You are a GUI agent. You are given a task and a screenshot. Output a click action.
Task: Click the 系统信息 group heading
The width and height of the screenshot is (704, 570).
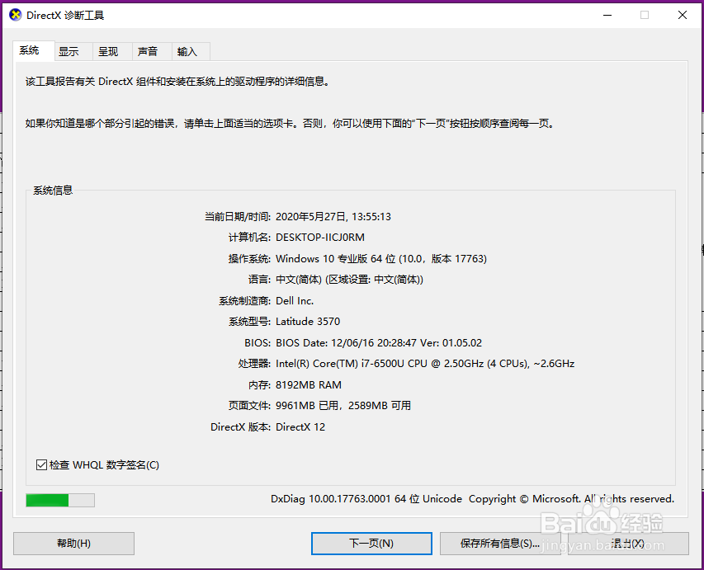[51, 190]
